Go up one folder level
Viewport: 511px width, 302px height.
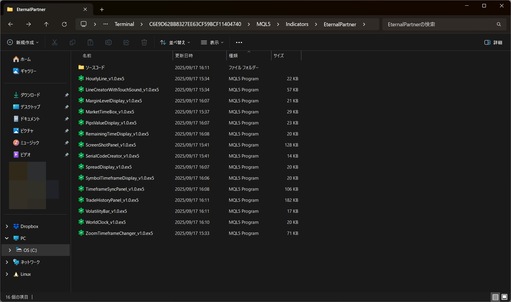pos(46,24)
